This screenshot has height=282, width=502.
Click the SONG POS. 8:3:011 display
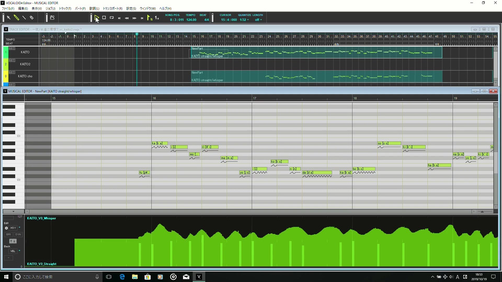click(x=177, y=20)
